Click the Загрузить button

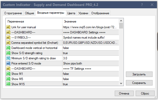pos(139,74)
